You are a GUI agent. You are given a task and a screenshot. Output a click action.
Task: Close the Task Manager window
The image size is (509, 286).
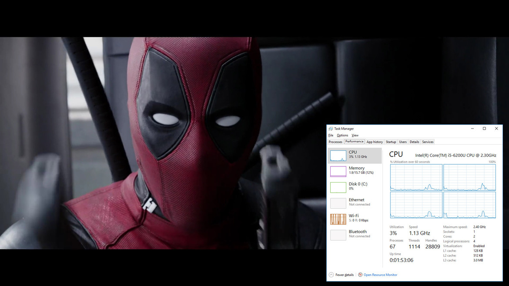tap(496, 128)
